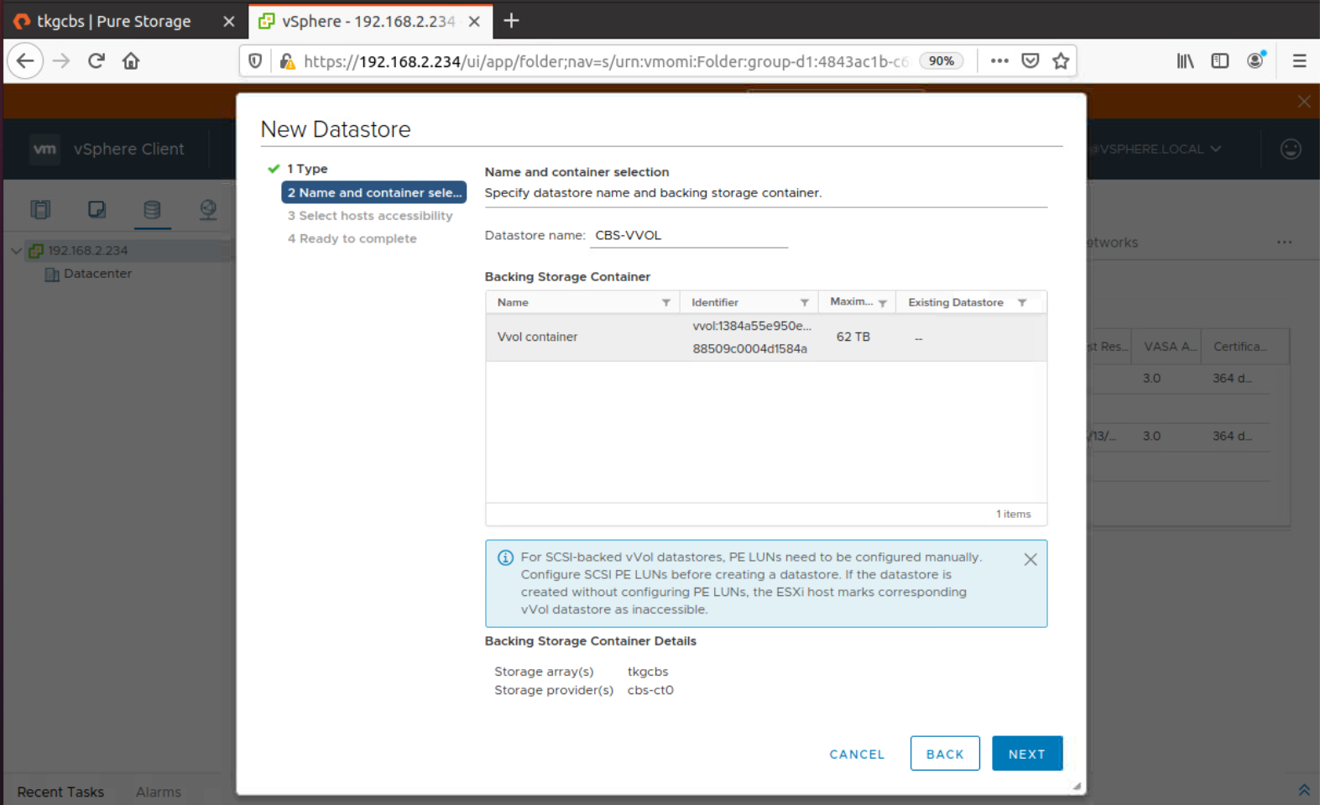Collapse the 192.168.2.234 tree node
The height and width of the screenshot is (805, 1320).
(16, 251)
